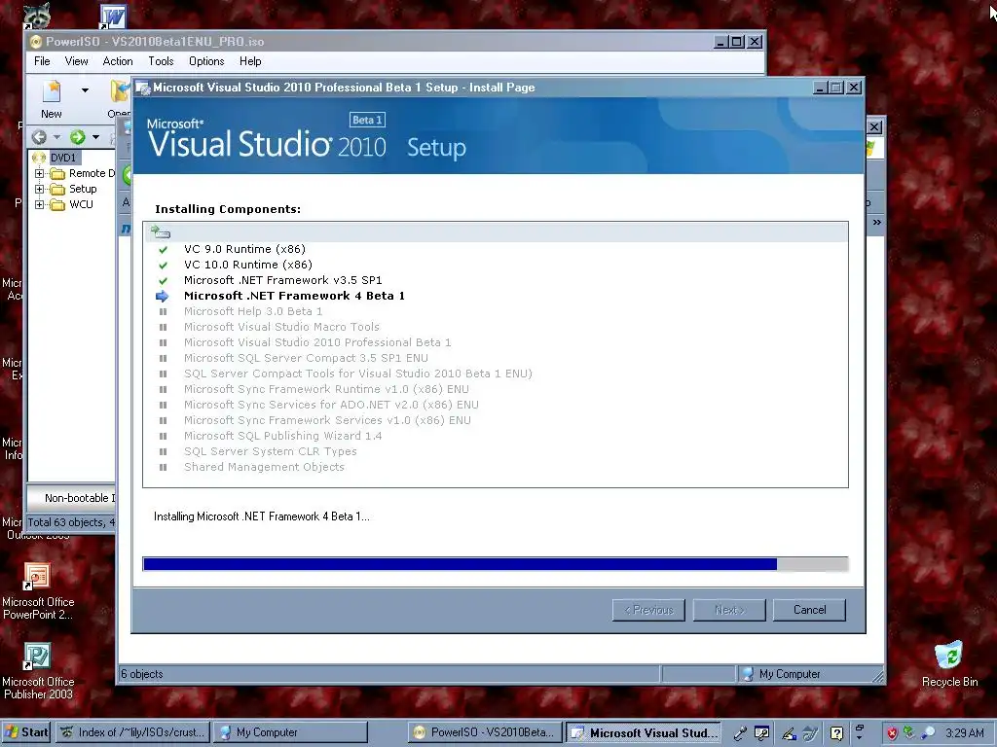Click the green Forward arrow in PowerISO
Image resolution: width=997 pixels, height=747 pixels.
click(x=78, y=136)
